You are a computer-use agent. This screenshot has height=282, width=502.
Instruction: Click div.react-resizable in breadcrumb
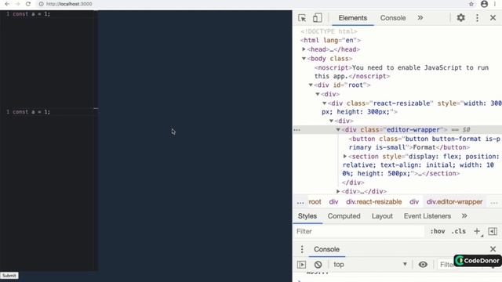373,202
